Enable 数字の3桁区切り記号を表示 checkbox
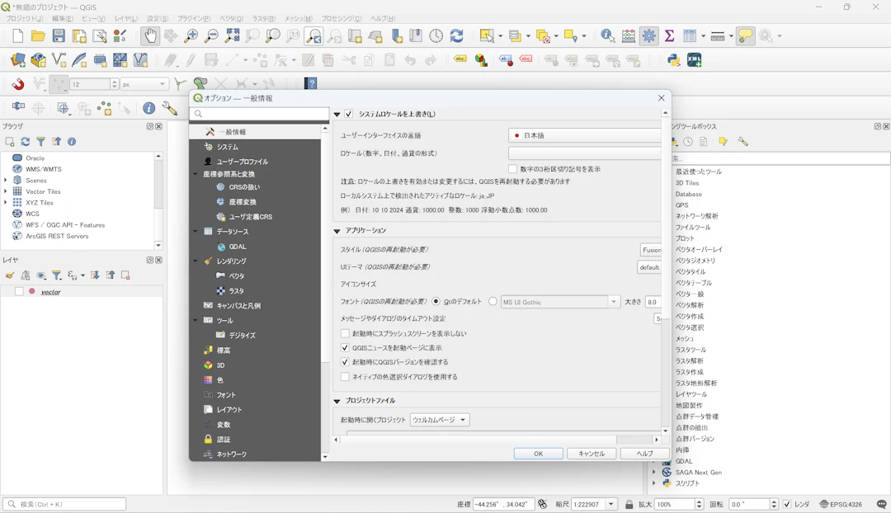891x513 pixels. [512, 169]
